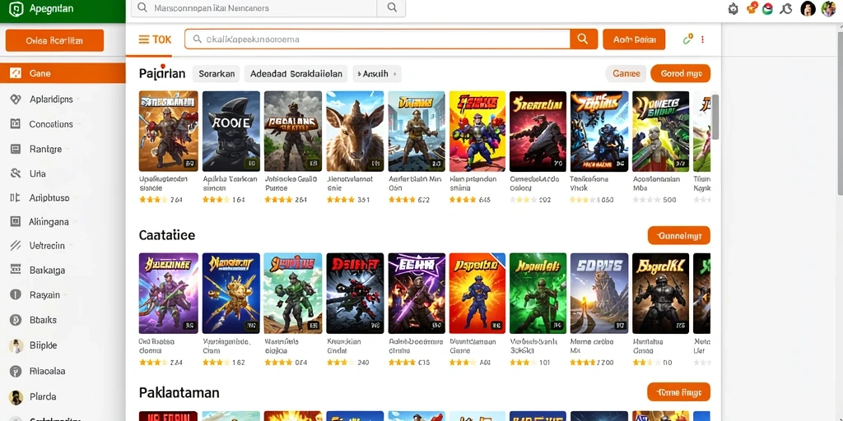Click the Caatatiee section heading
The image size is (843, 421).
166,235
